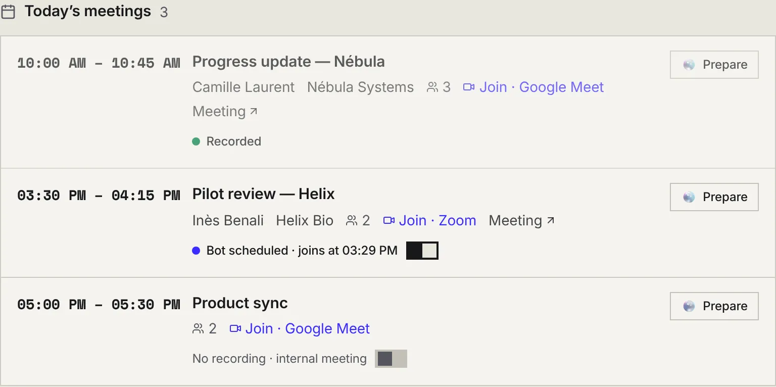Click the video camera icon in Product sync row

point(235,329)
